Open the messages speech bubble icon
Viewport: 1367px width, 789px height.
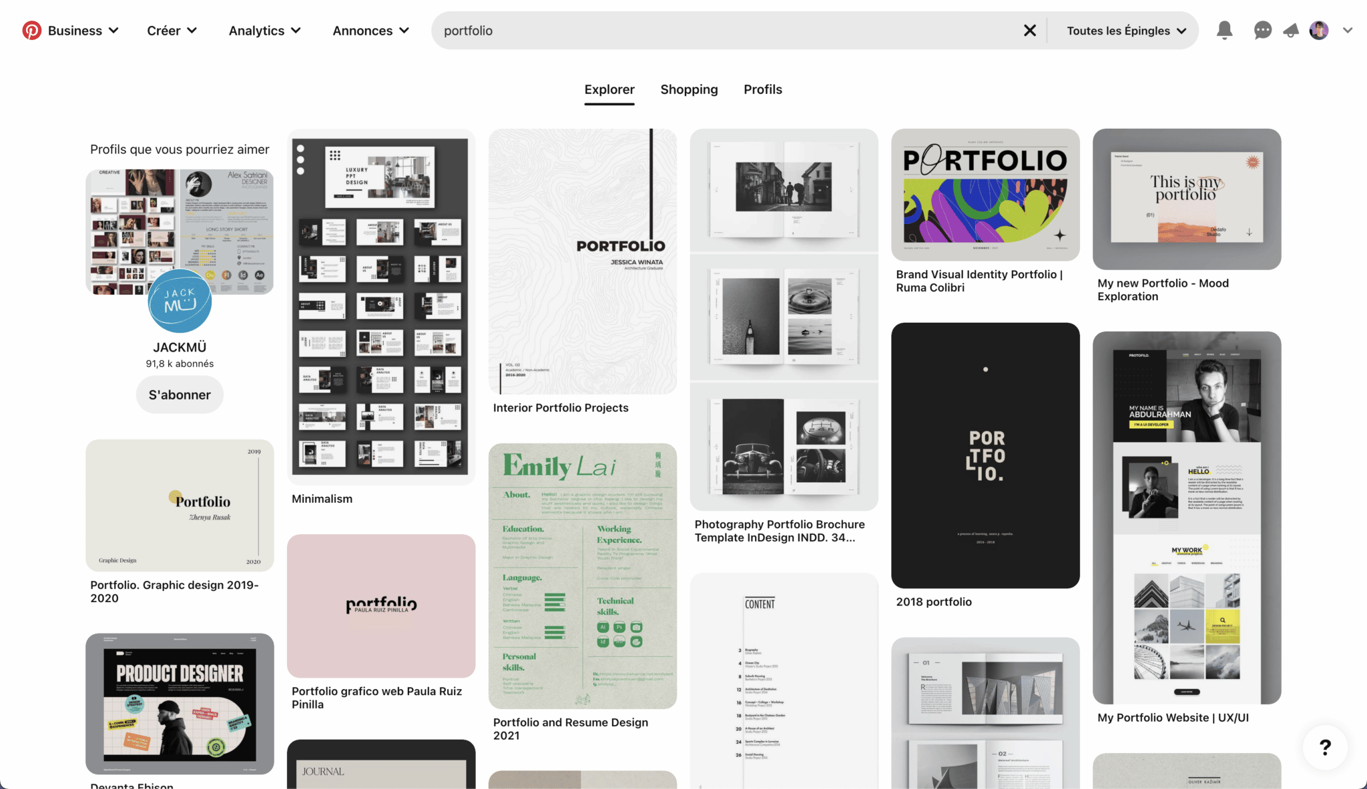[1262, 31]
